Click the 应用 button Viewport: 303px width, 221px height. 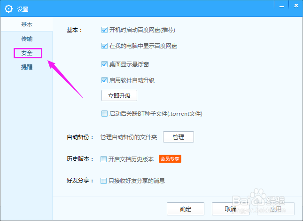click(x=276, y=209)
